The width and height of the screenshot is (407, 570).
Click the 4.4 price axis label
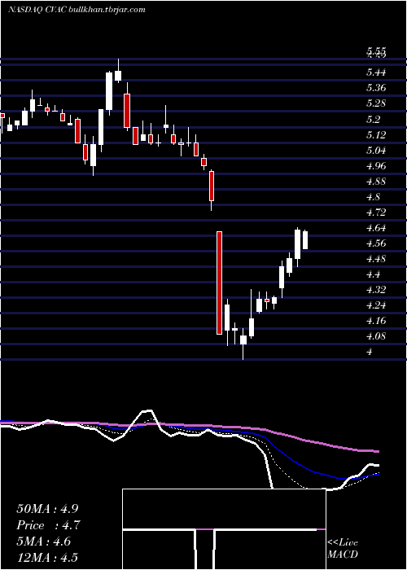click(x=373, y=274)
